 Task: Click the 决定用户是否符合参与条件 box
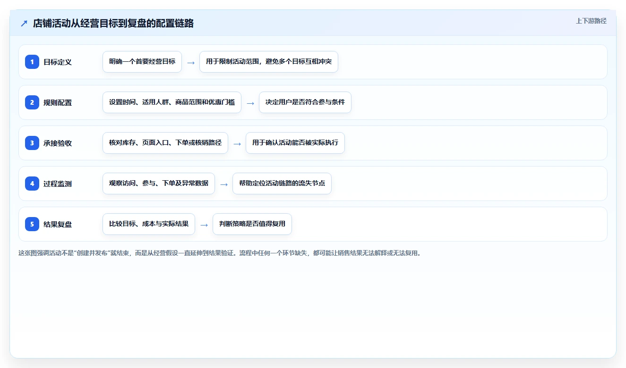pos(305,102)
